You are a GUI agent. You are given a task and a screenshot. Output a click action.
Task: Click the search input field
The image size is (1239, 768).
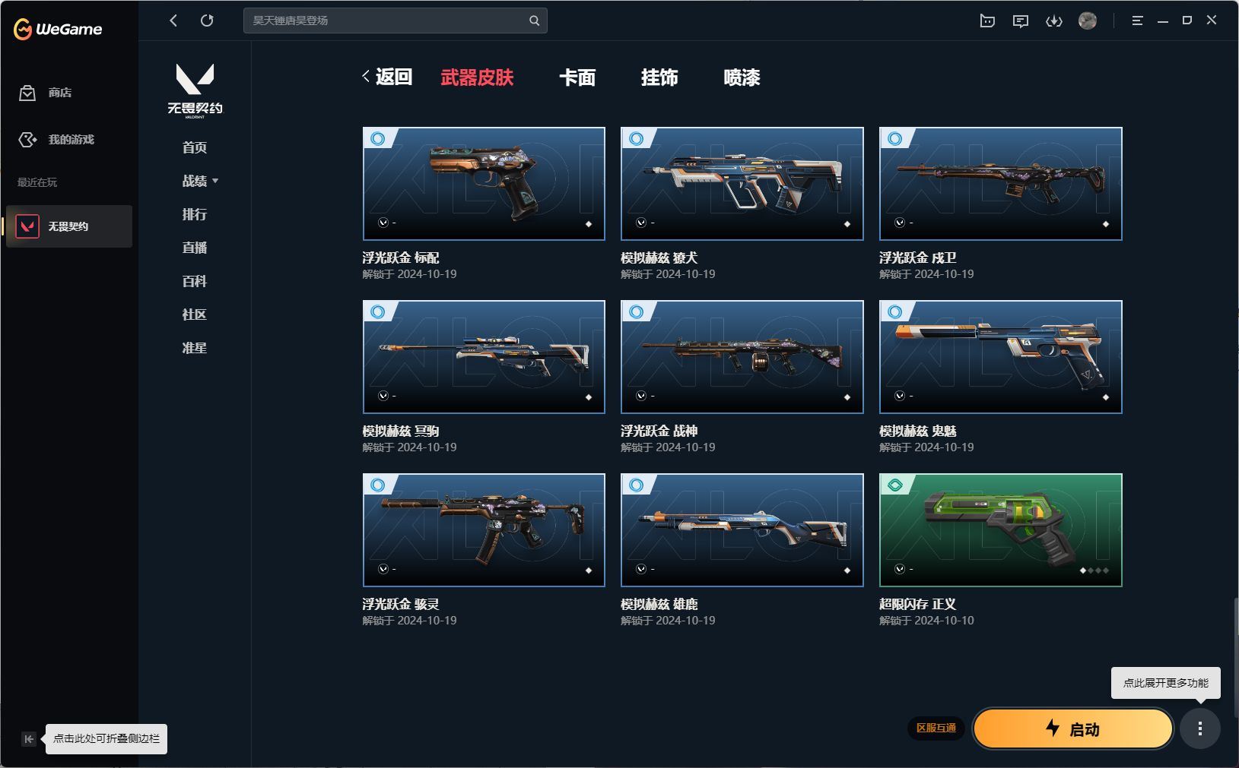pyautogui.click(x=388, y=21)
